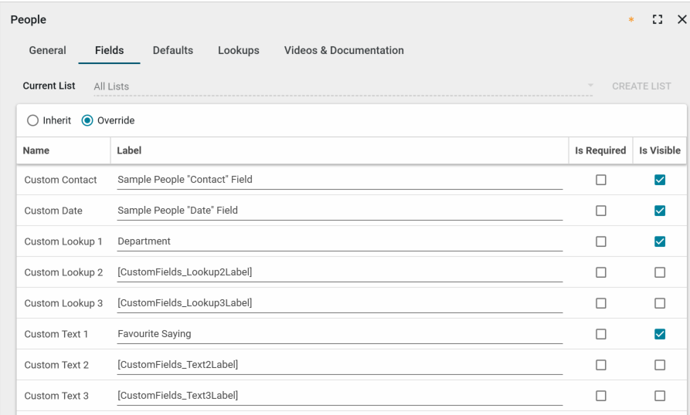Click the CREATE LIST button
The height and width of the screenshot is (415, 690).
(641, 86)
